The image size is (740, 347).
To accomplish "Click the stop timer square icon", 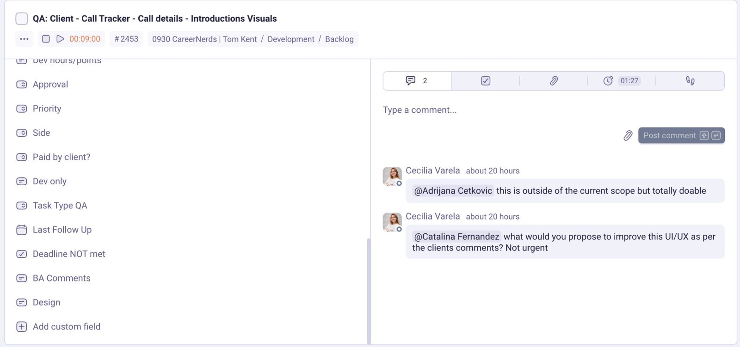I will [x=46, y=39].
